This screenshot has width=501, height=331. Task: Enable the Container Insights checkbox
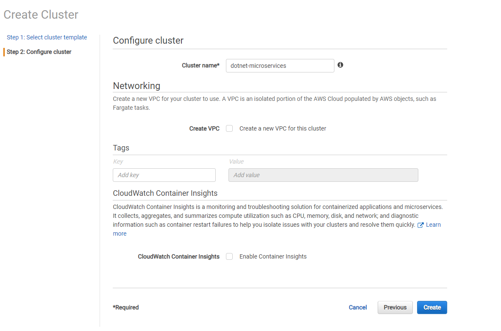point(229,256)
